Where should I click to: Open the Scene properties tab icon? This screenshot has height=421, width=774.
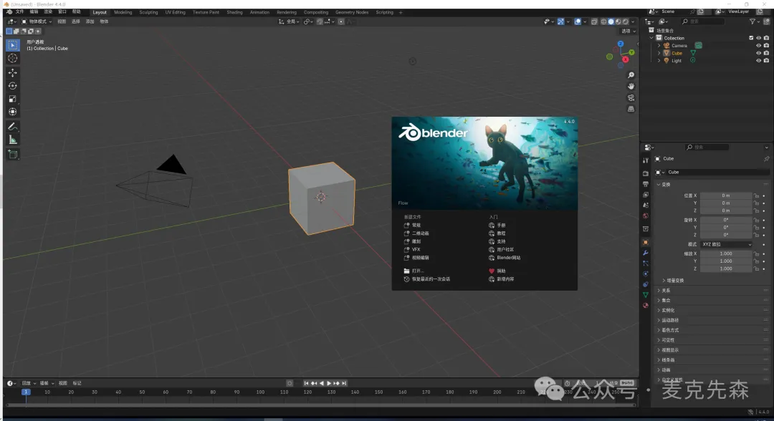[646, 205]
